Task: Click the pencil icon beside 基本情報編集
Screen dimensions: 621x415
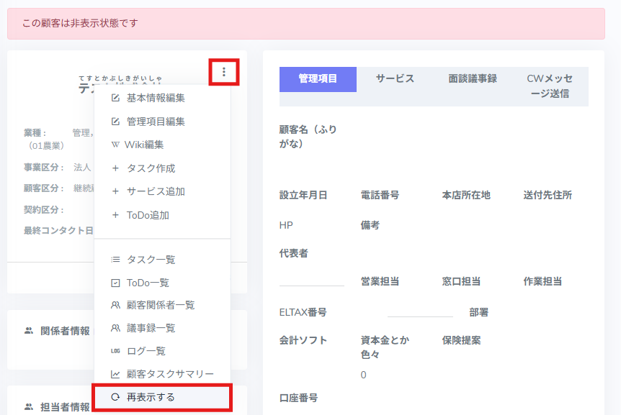Action: [x=115, y=98]
